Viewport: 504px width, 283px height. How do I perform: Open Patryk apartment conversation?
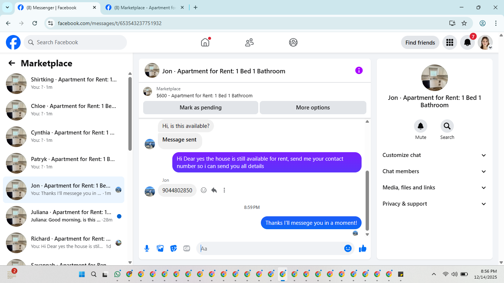point(63,163)
